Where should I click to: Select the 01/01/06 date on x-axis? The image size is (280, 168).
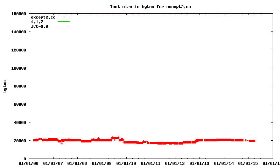click(x=29, y=163)
